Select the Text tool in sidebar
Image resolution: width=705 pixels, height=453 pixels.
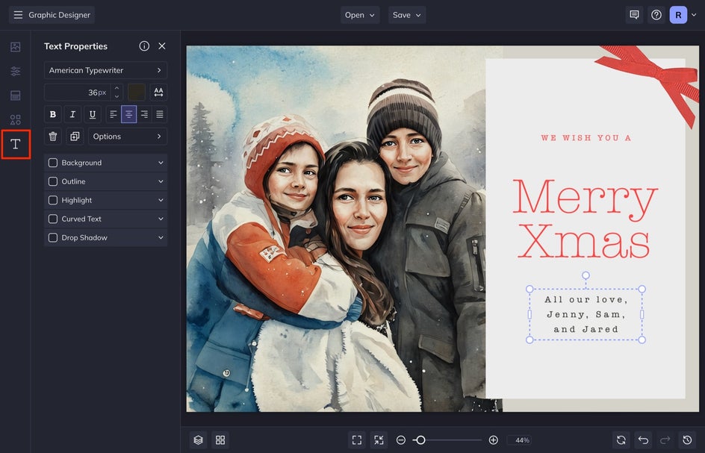point(16,144)
